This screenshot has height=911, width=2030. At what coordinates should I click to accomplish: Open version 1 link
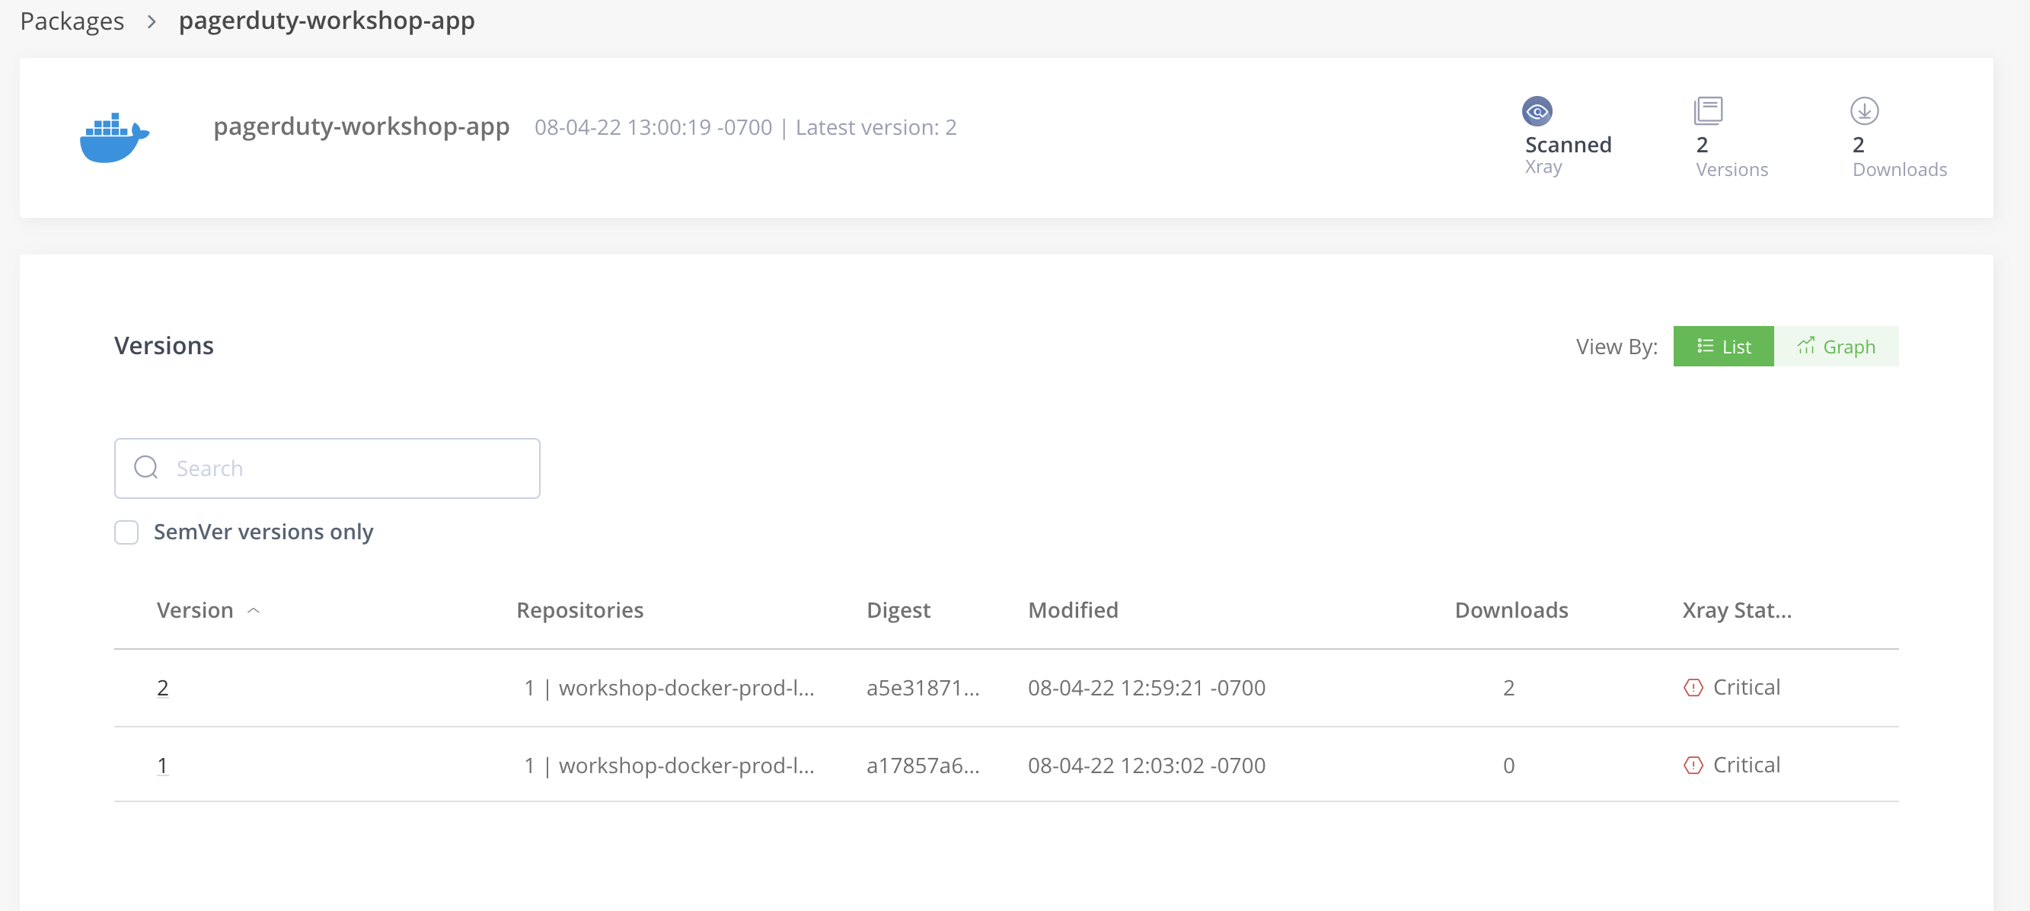tap(162, 765)
